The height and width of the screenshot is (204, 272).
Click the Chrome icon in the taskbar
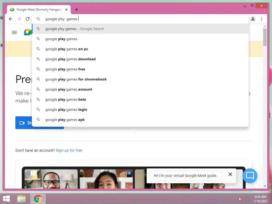pos(38,199)
